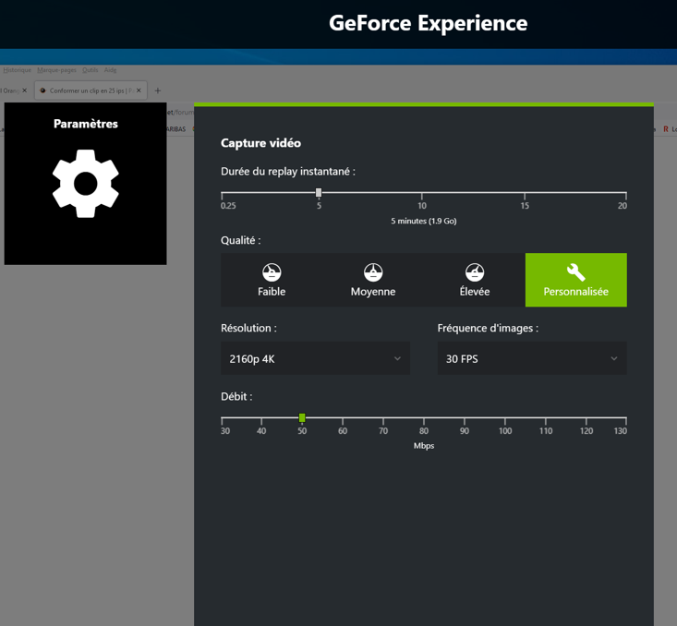Open the Aide menu in the browser
The image size is (677, 626).
pos(110,70)
